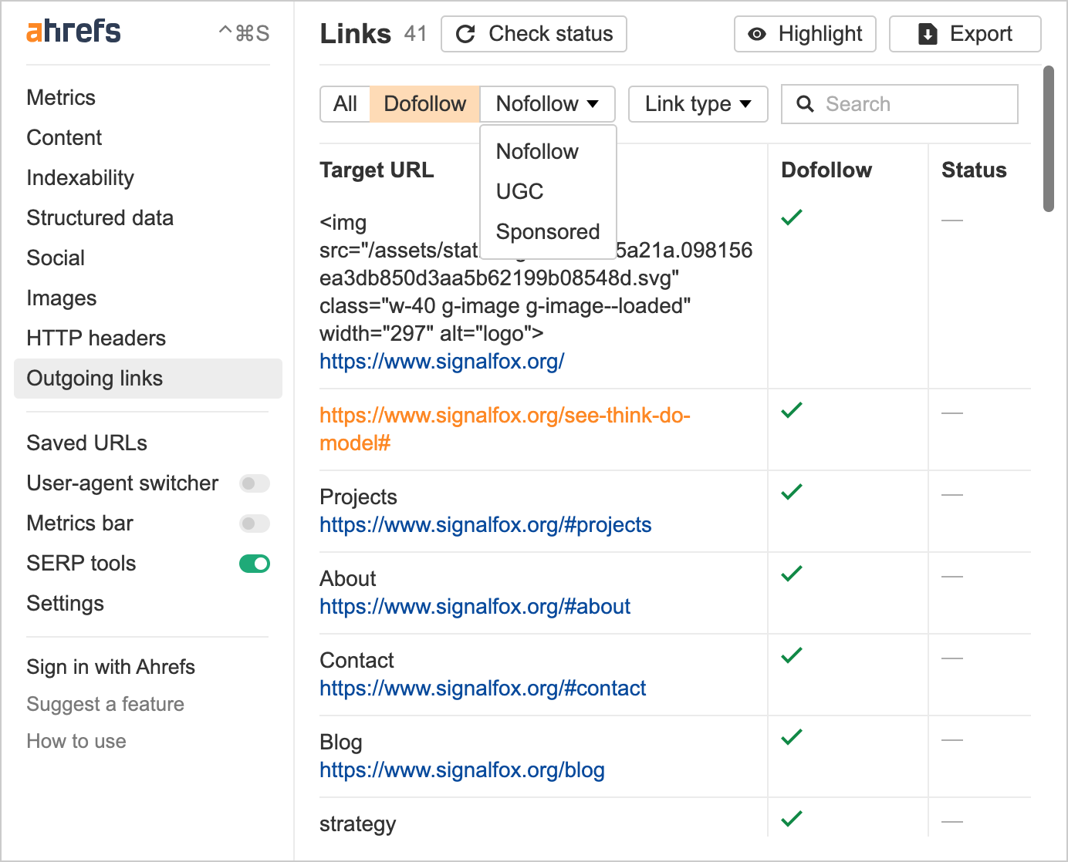Click the Status column header
The height and width of the screenshot is (862, 1068).
974,170
